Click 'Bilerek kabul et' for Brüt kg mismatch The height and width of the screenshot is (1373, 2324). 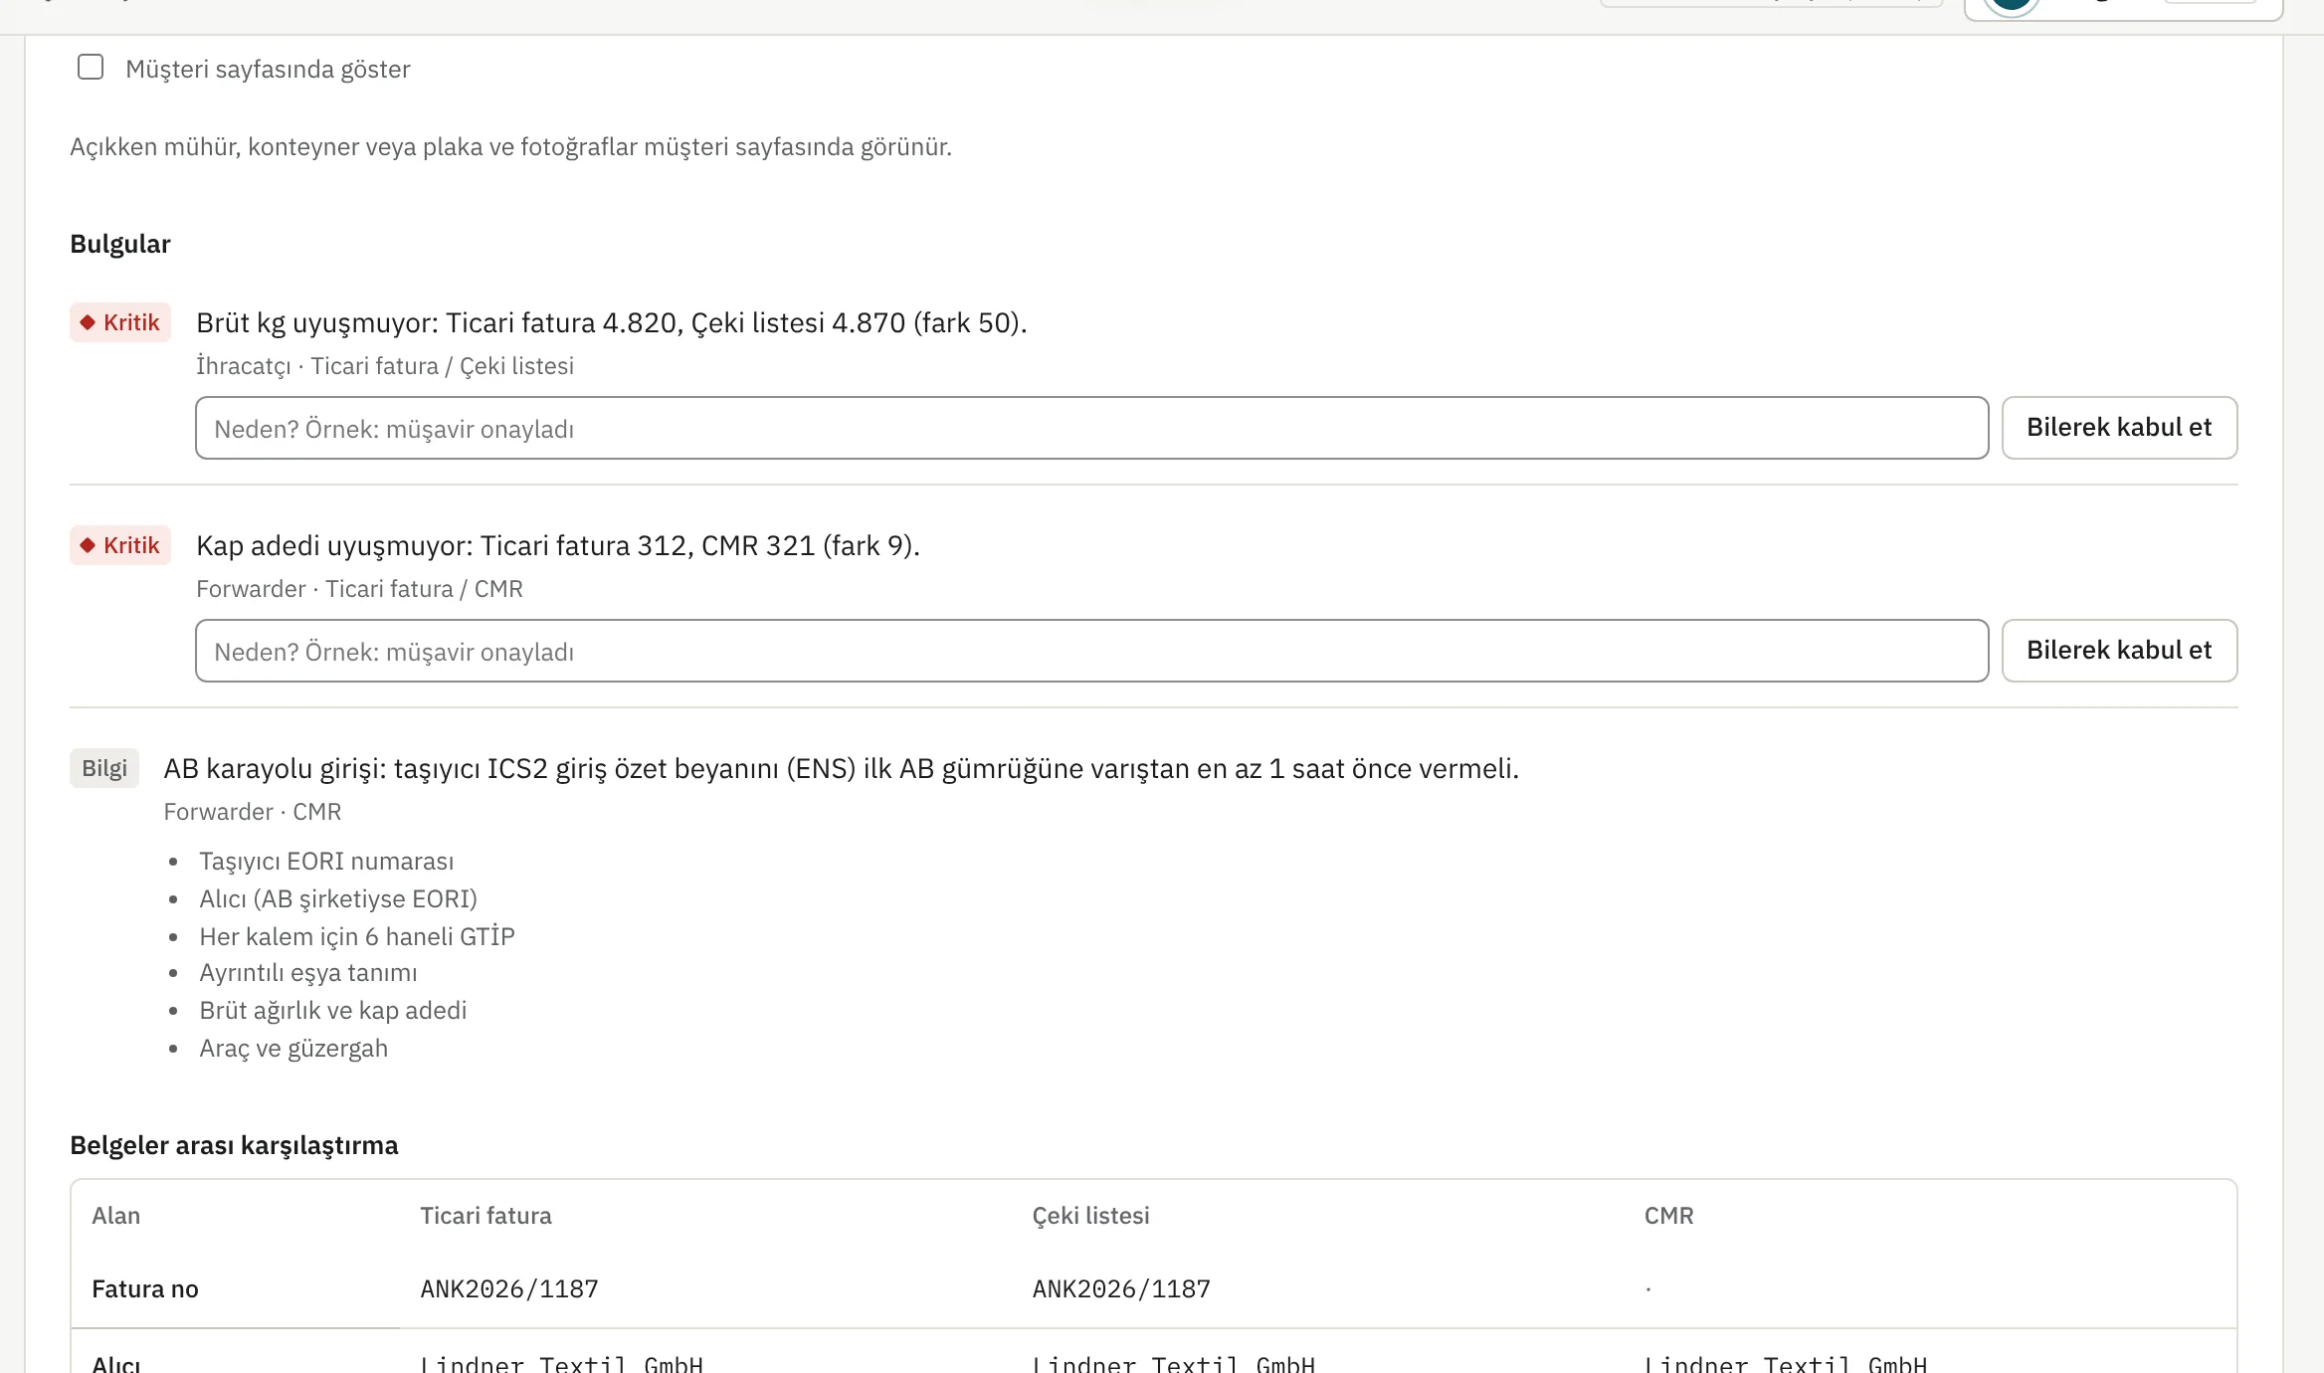tap(2119, 428)
